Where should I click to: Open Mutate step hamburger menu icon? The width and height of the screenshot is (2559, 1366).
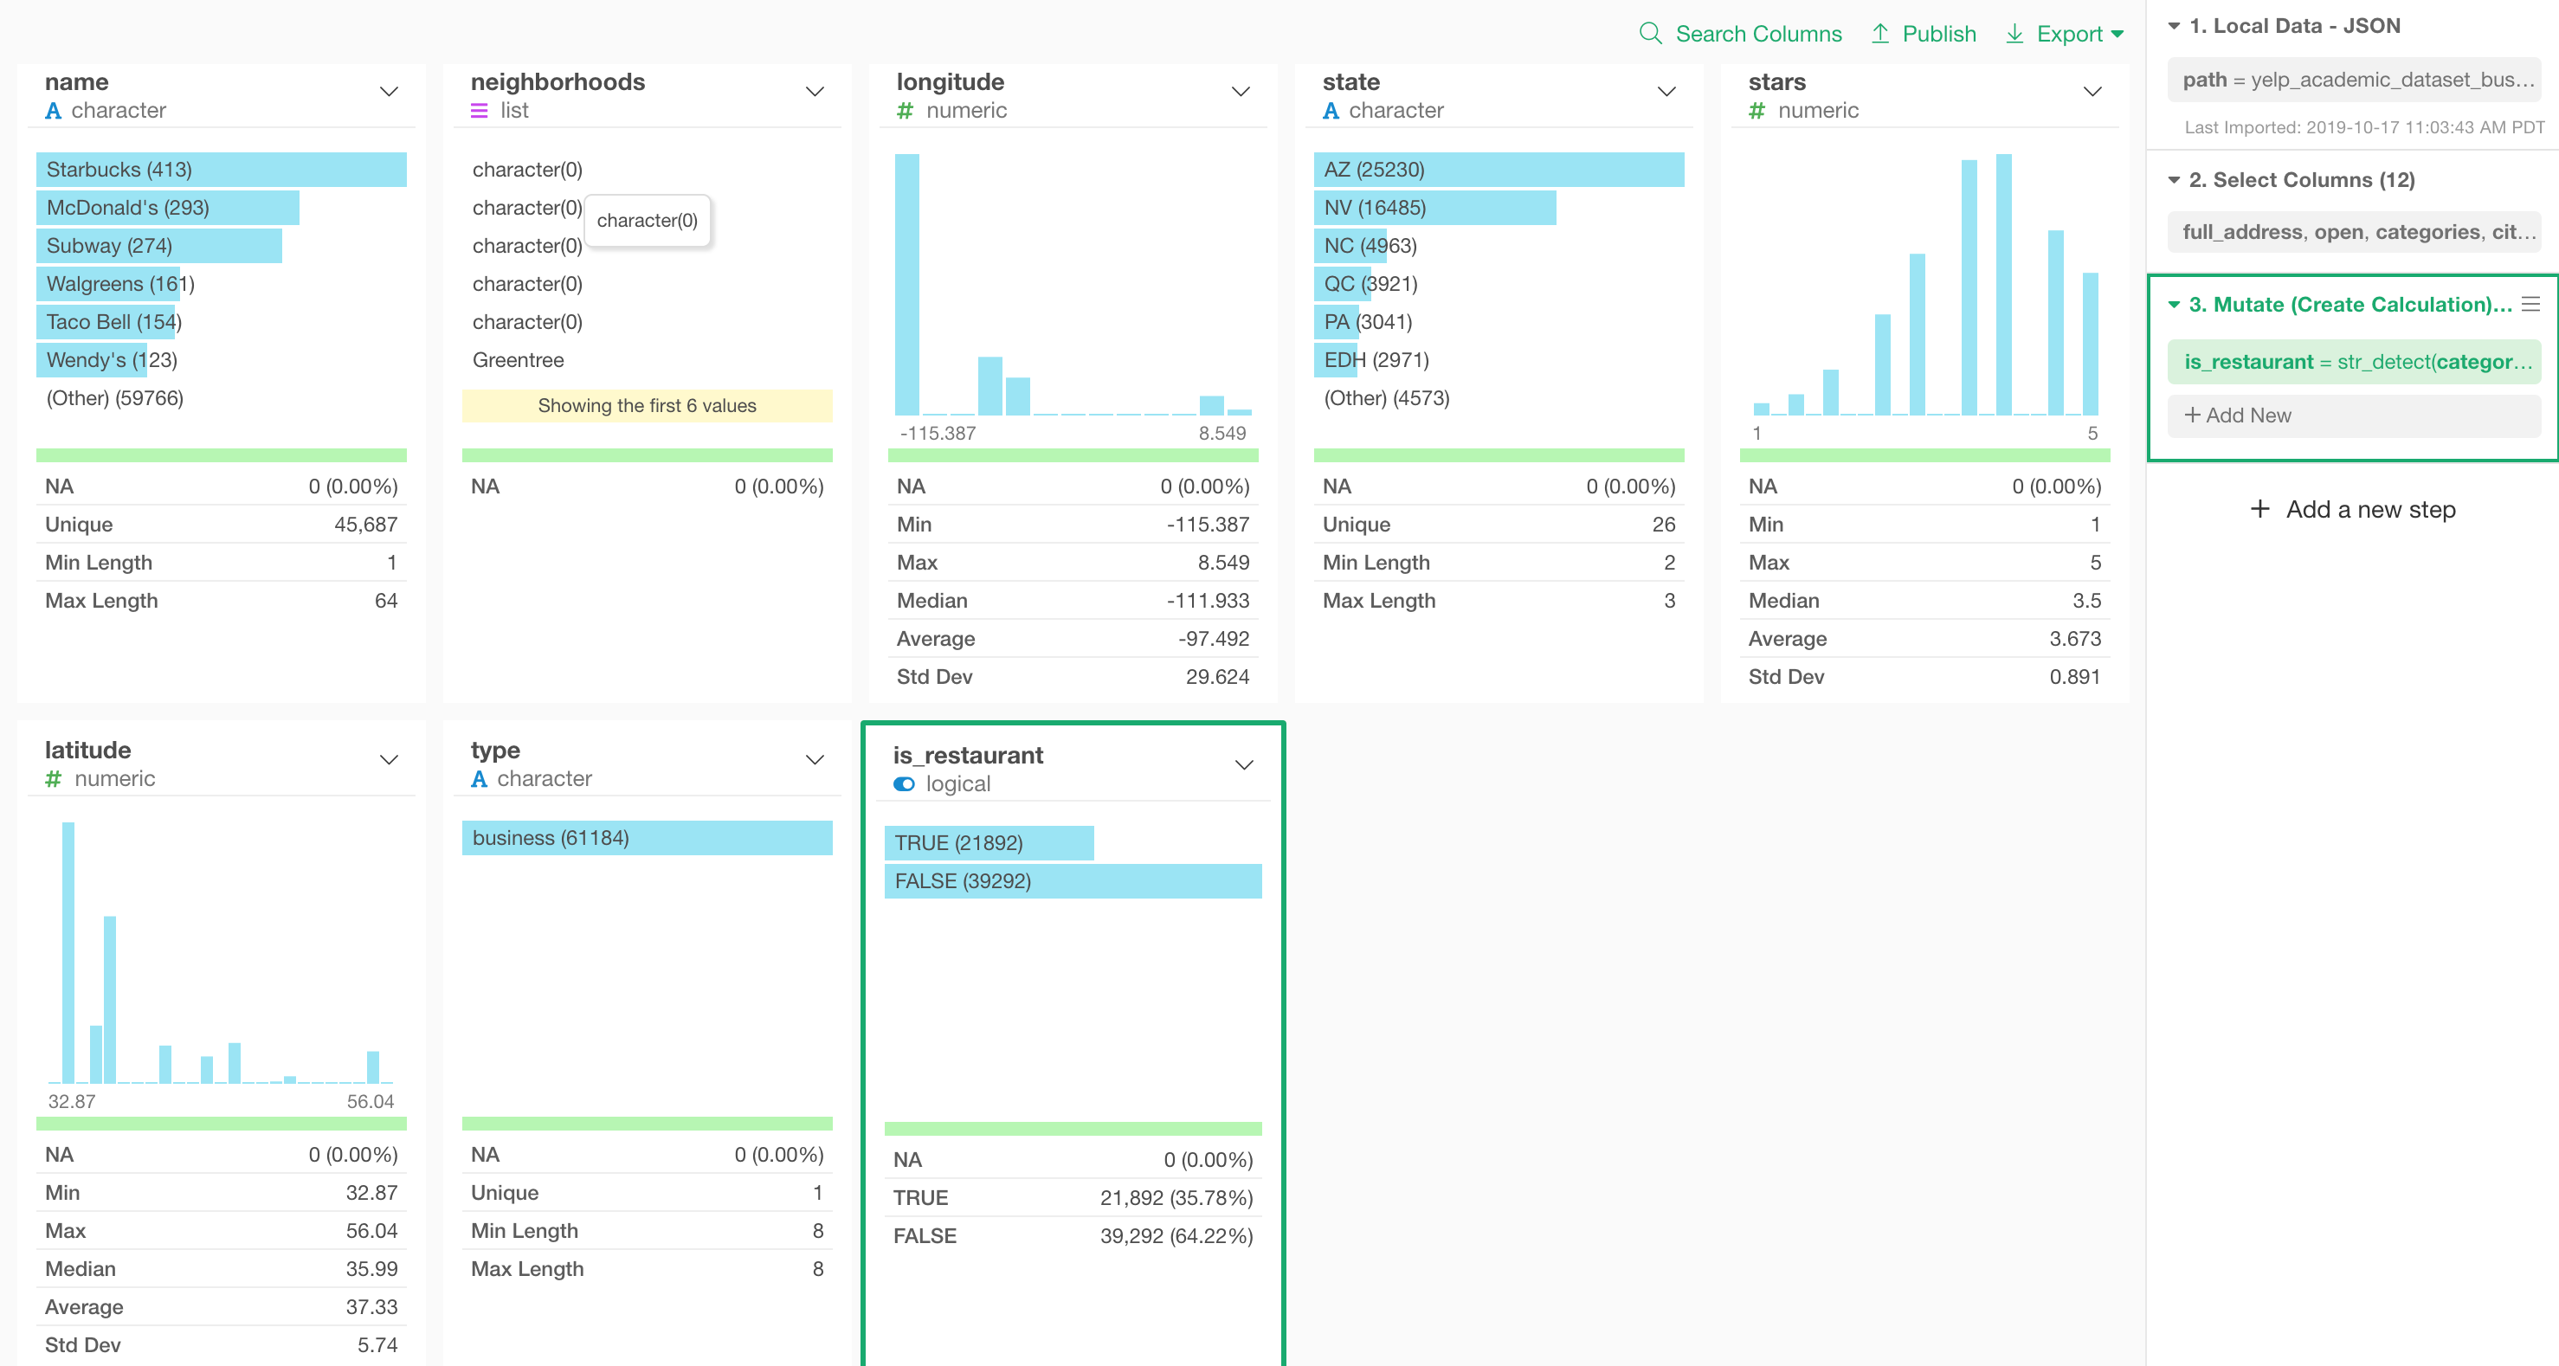[x=2531, y=304]
